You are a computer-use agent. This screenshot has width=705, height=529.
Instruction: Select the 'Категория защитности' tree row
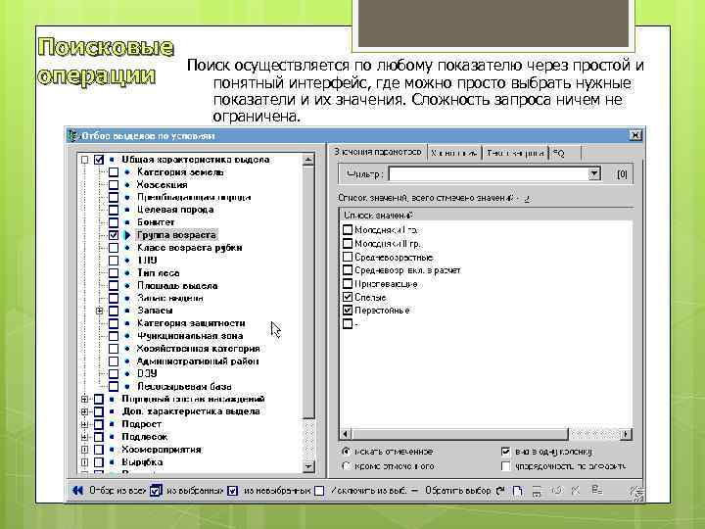coord(191,323)
